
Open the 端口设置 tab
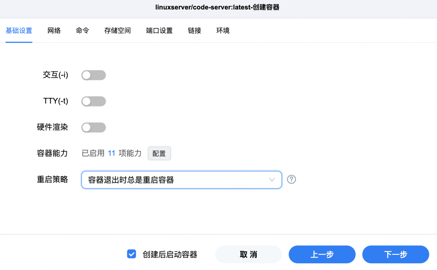159,30
